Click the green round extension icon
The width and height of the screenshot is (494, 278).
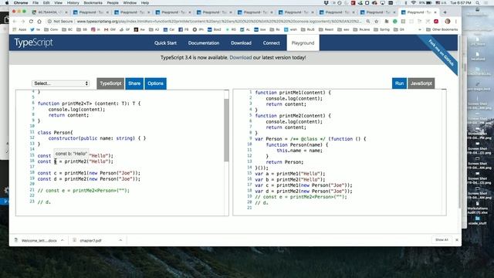394,22
